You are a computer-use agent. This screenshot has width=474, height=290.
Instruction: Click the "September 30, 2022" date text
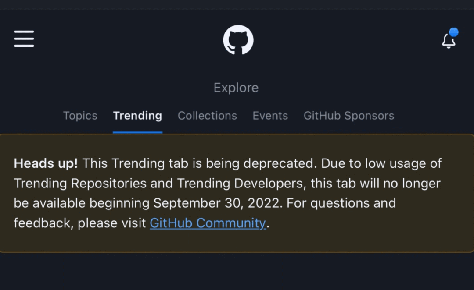(218, 203)
